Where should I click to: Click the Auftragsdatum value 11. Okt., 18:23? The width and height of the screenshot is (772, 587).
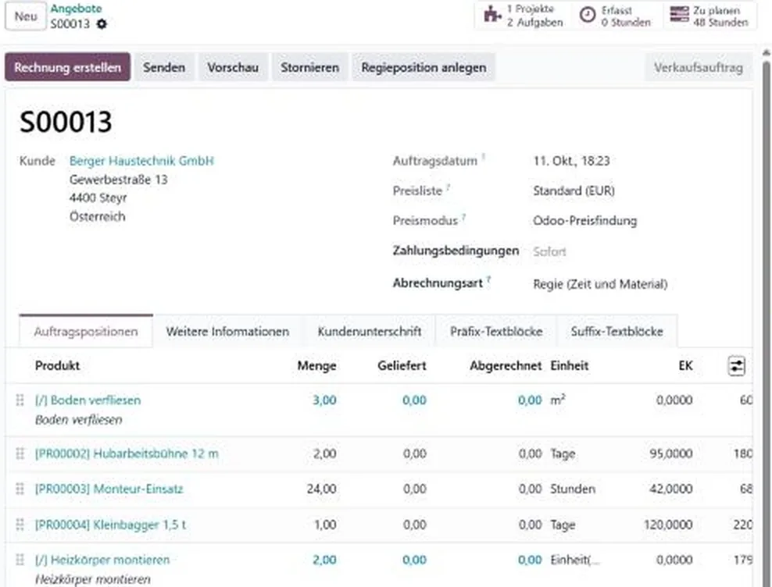pyautogui.click(x=572, y=161)
